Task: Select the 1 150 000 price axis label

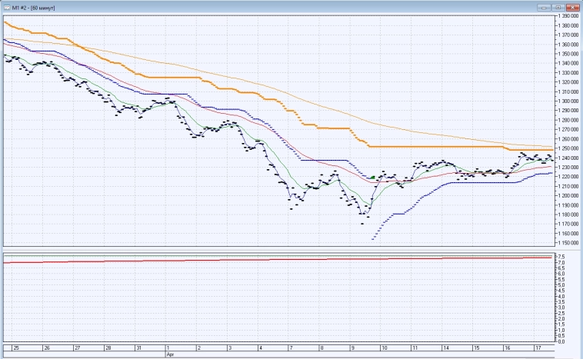Action: point(568,243)
